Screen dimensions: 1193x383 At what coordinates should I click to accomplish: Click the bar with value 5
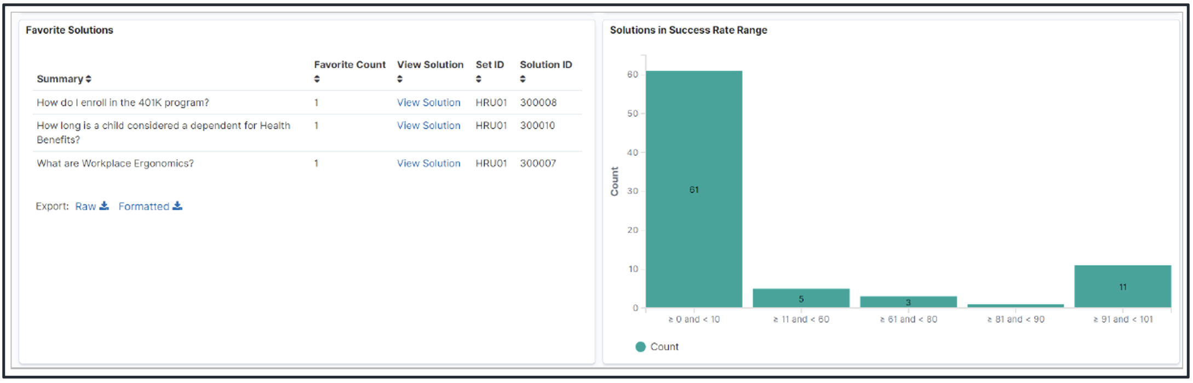pyautogui.click(x=801, y=299)
